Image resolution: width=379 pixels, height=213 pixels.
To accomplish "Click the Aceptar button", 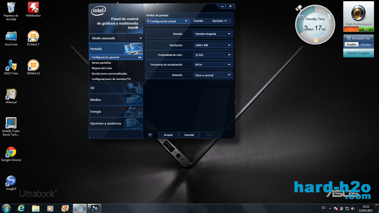I will click(x=168, y=135).
